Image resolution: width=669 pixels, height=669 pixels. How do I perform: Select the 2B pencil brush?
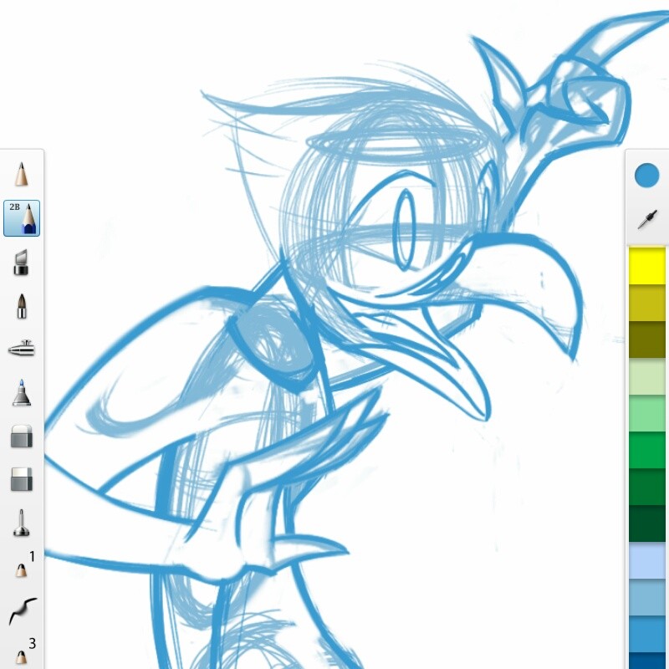click(22, 218)
